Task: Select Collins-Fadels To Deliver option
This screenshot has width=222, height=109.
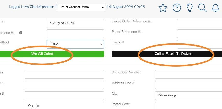Action: point(167,54)
